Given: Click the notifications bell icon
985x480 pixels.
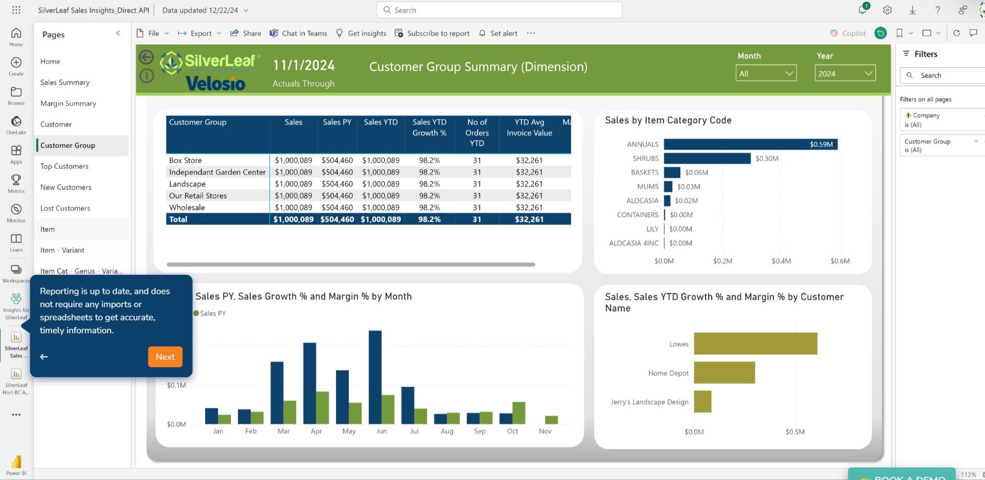Looking at the screenshot, I should [862, 10].
